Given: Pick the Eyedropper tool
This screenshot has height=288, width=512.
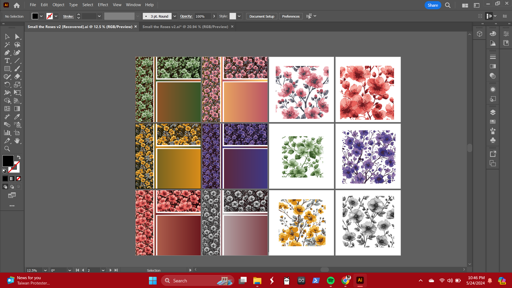Looking at the screenshot, I should (x=17, y=117).
